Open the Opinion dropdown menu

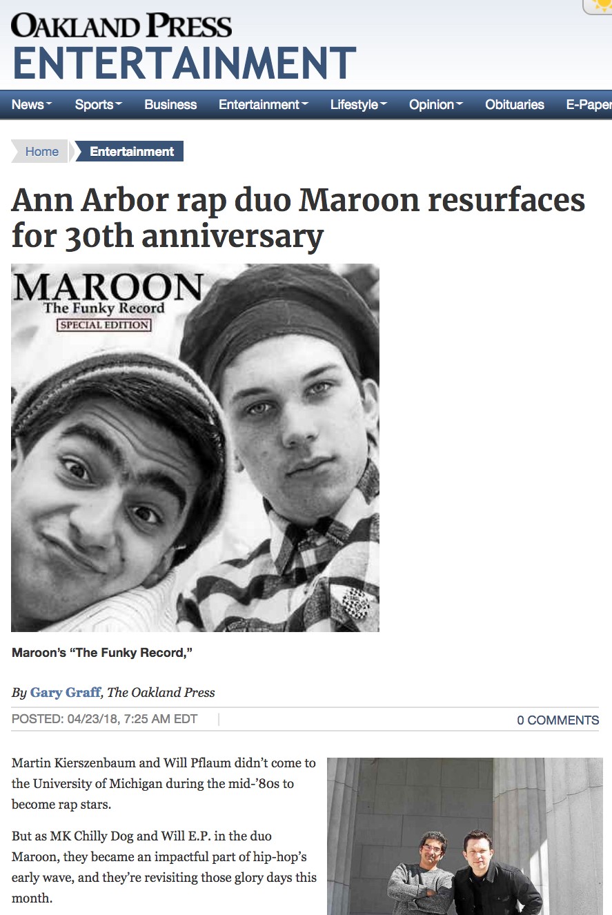point(436,105)
